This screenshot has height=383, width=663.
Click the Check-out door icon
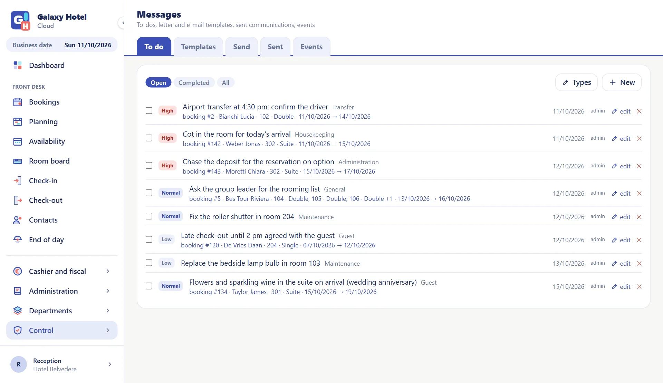tap(18, 200)
